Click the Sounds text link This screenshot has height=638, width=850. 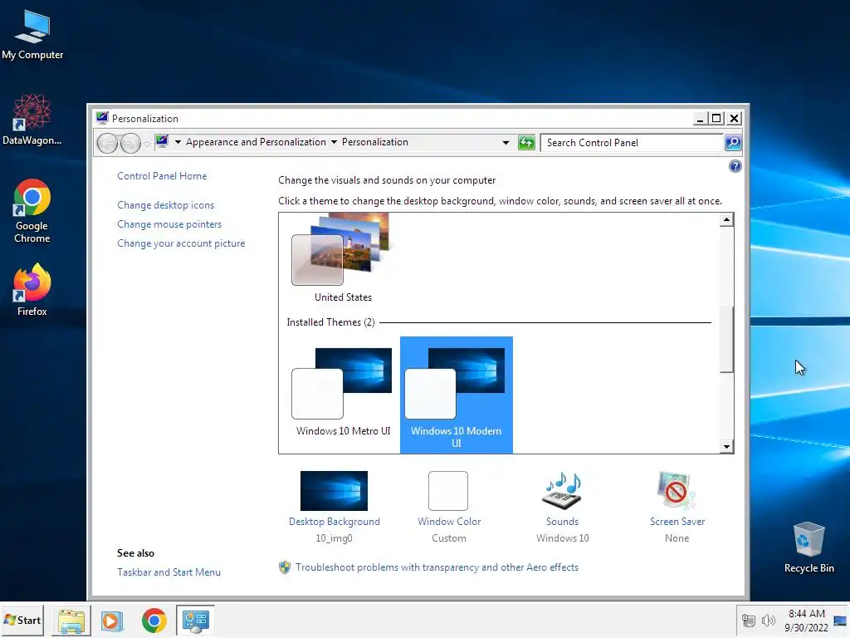pos(562,522)
